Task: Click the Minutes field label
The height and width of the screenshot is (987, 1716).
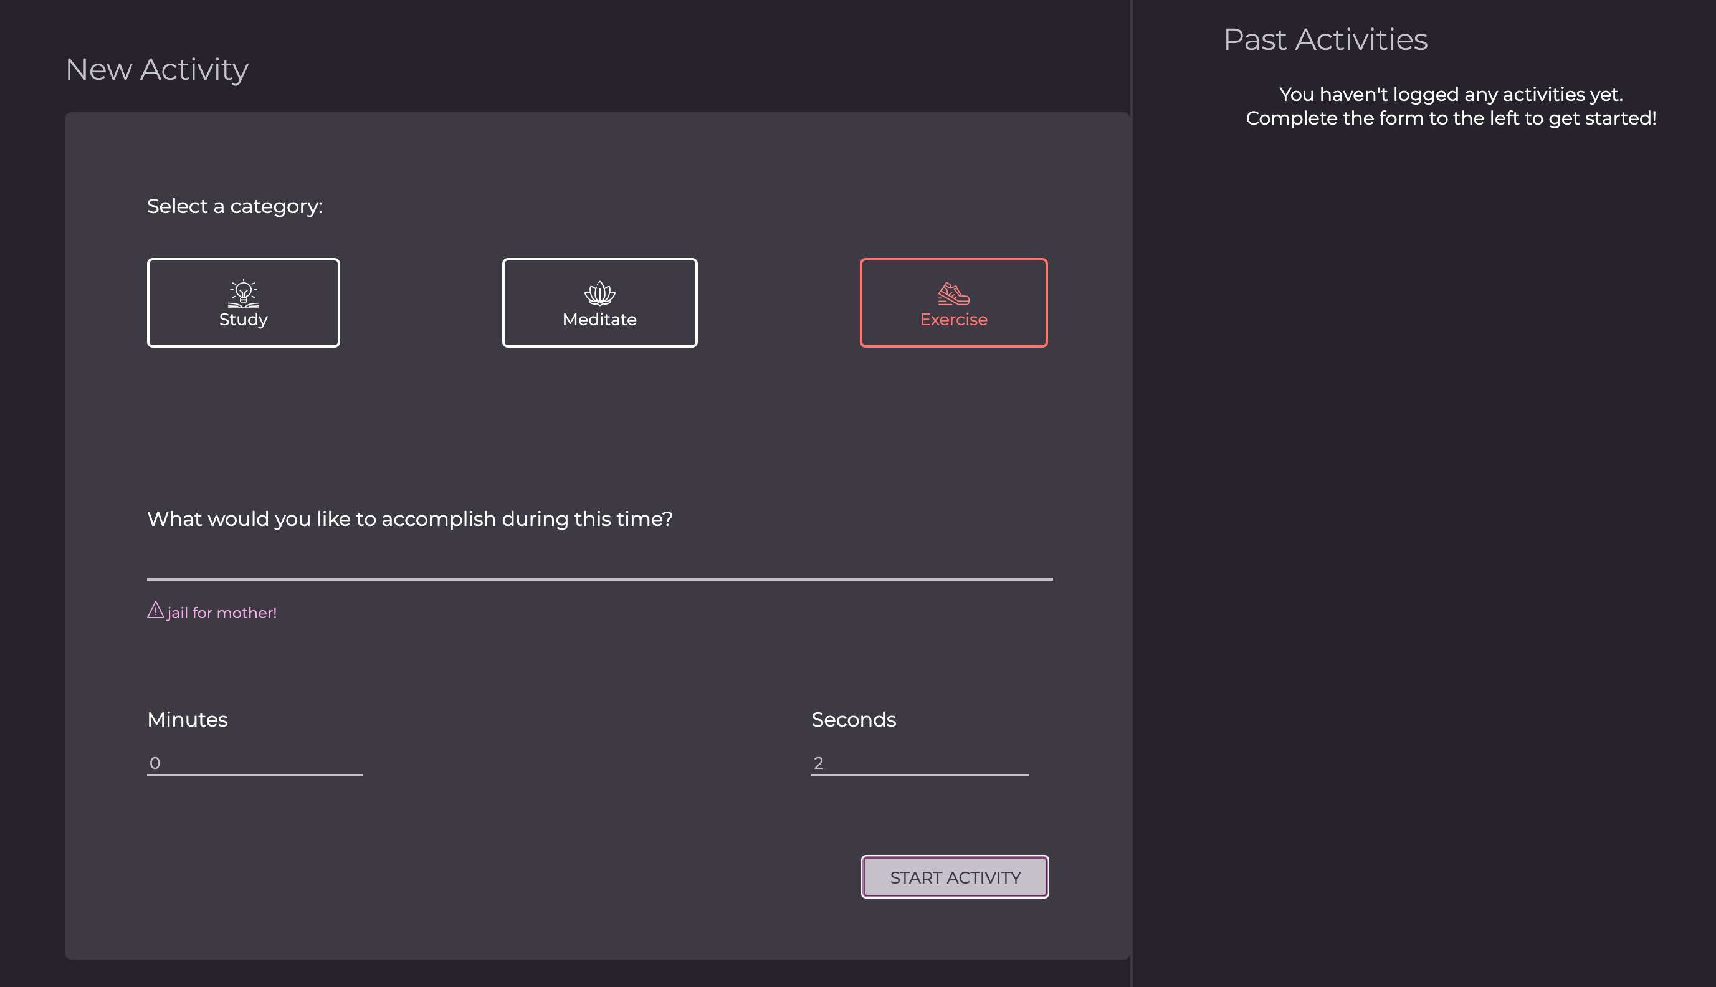Action: coord(187,719)
